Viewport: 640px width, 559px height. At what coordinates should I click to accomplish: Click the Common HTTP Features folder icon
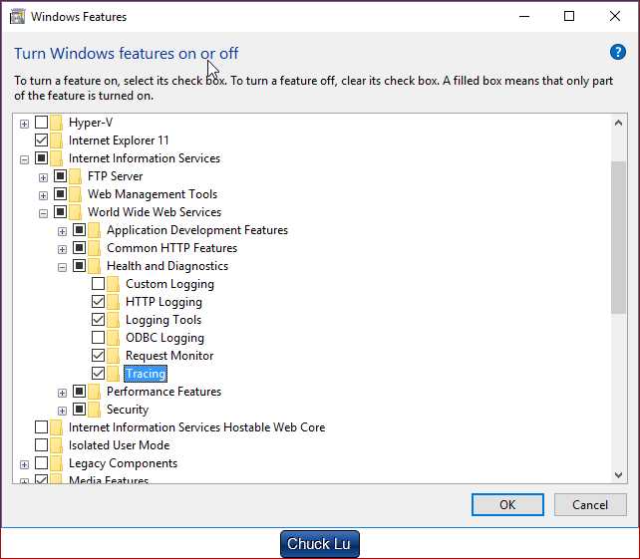pyautogui.click(x=95, y=248)
